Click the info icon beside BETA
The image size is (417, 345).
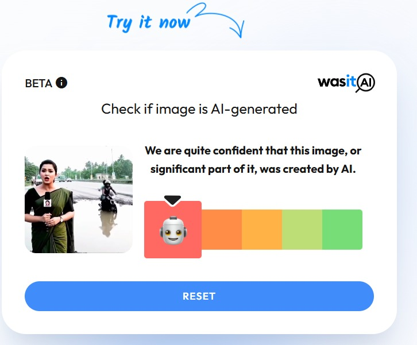point(61,83)
